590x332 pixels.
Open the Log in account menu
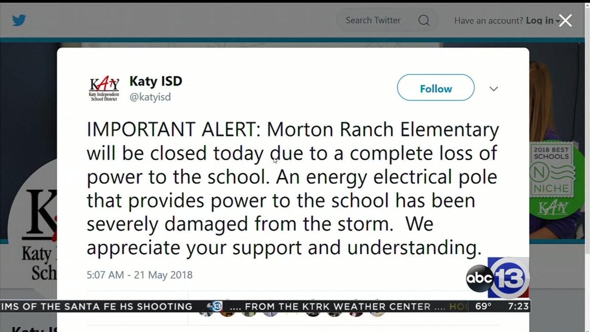(539, 21)
